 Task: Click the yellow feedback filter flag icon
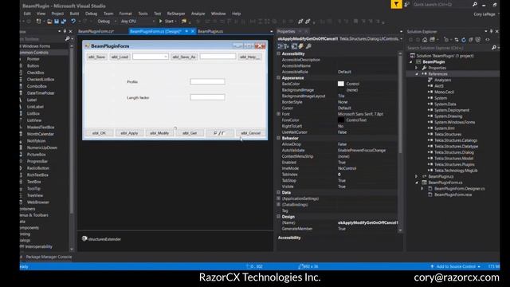click(x=396, y=4)
